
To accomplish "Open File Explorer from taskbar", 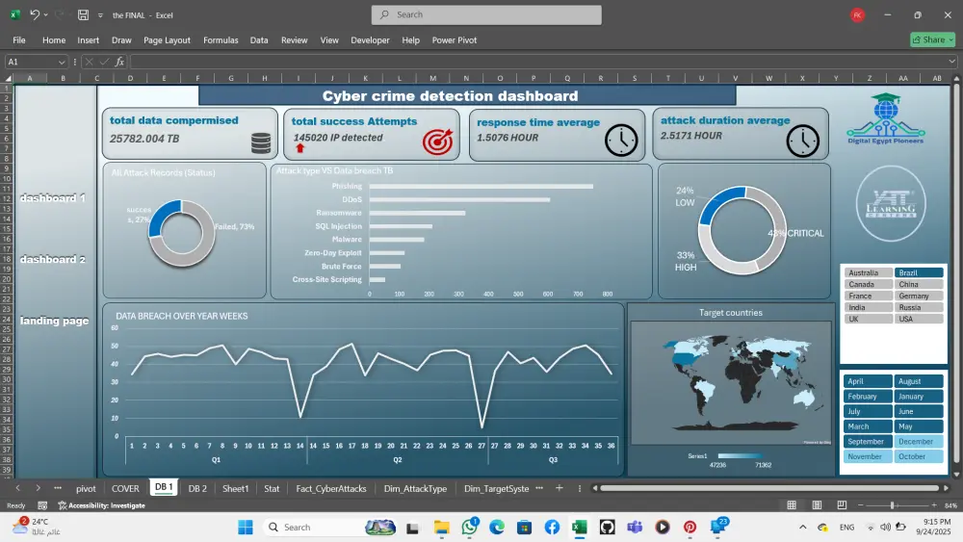I will (442, 528).
